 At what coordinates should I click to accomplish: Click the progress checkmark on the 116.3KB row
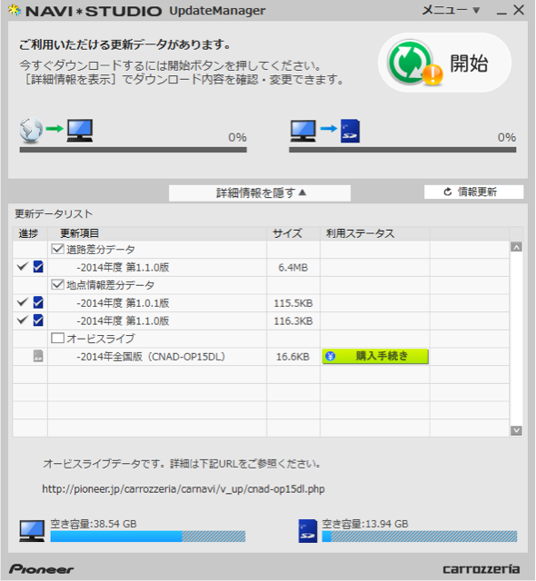[x=23, y=320]
